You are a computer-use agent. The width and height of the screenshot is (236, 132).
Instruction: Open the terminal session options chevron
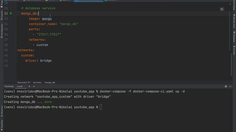34,87
